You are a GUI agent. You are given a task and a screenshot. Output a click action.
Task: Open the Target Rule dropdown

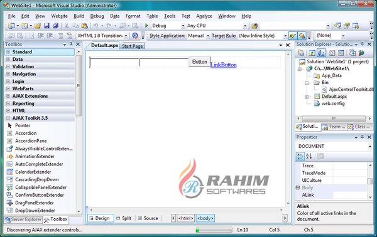click(285, 36)
